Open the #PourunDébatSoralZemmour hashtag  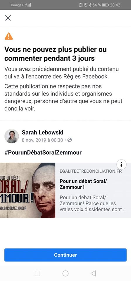pos(43,153)
